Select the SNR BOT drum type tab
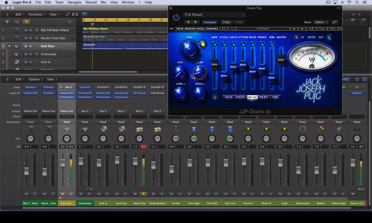The height and width of the screenshot is (223, 372). (264, 97)
